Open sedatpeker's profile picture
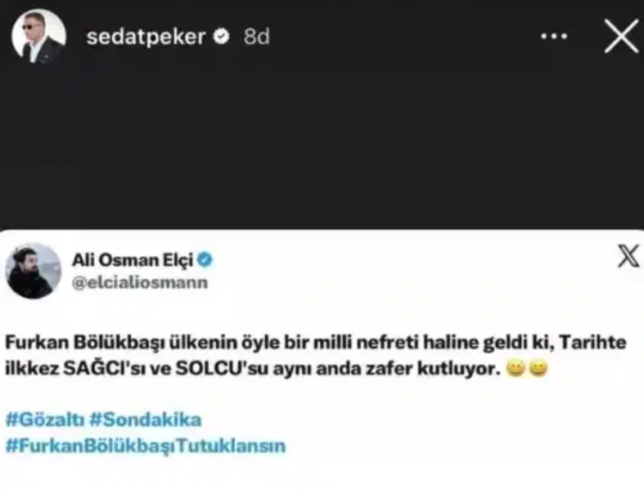This screenshot has height=490, width=644. 38,36
